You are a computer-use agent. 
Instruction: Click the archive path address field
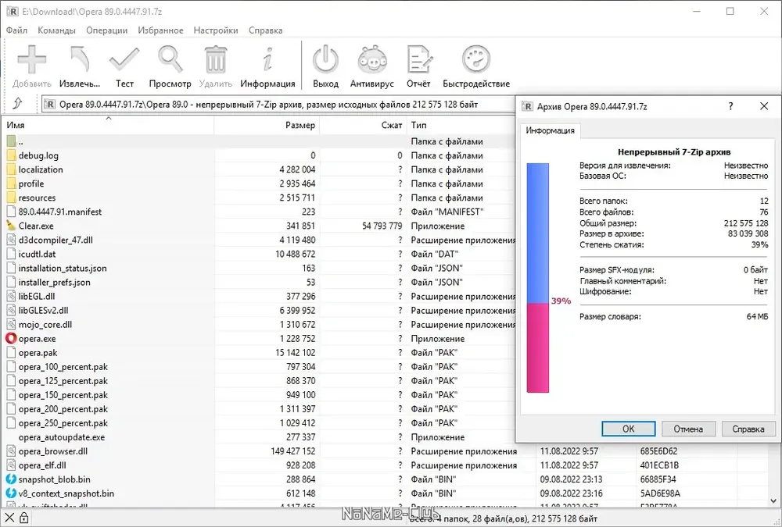pos(279,105)
